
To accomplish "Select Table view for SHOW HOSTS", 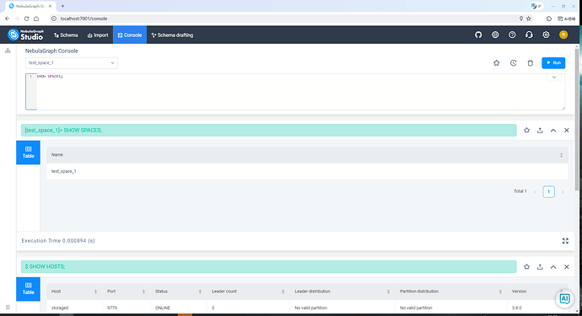I will [x=28, y=289].
